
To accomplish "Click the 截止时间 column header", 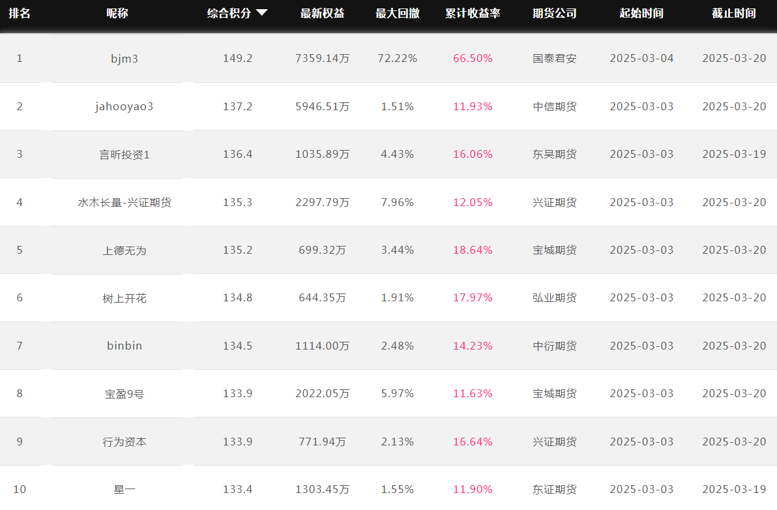I will (734, 14).
